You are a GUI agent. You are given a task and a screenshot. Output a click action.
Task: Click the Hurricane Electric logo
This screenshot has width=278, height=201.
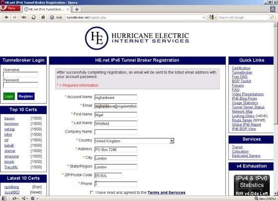pos(137,38)
